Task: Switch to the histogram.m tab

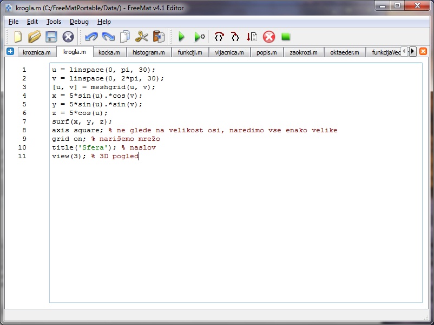Action: 148,52
